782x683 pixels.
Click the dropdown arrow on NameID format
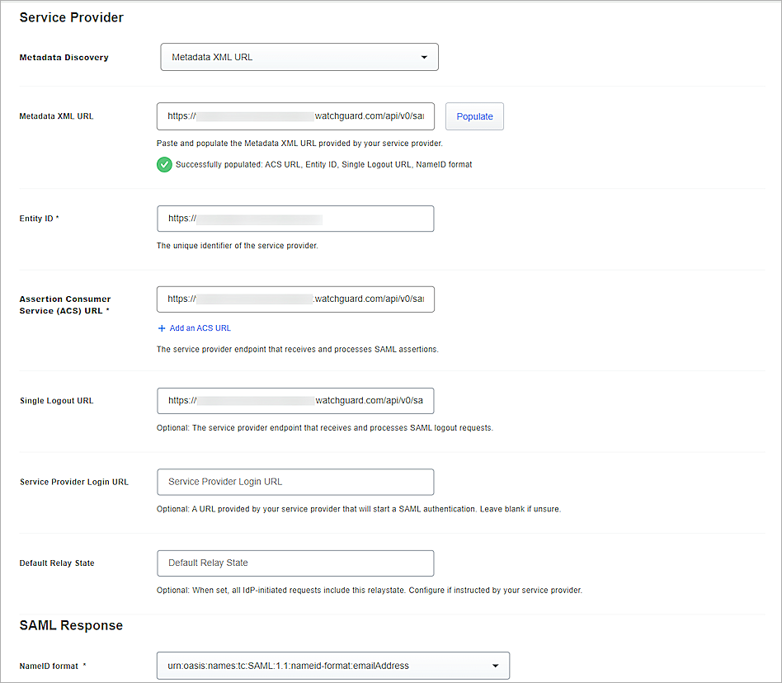coord(496,666)
